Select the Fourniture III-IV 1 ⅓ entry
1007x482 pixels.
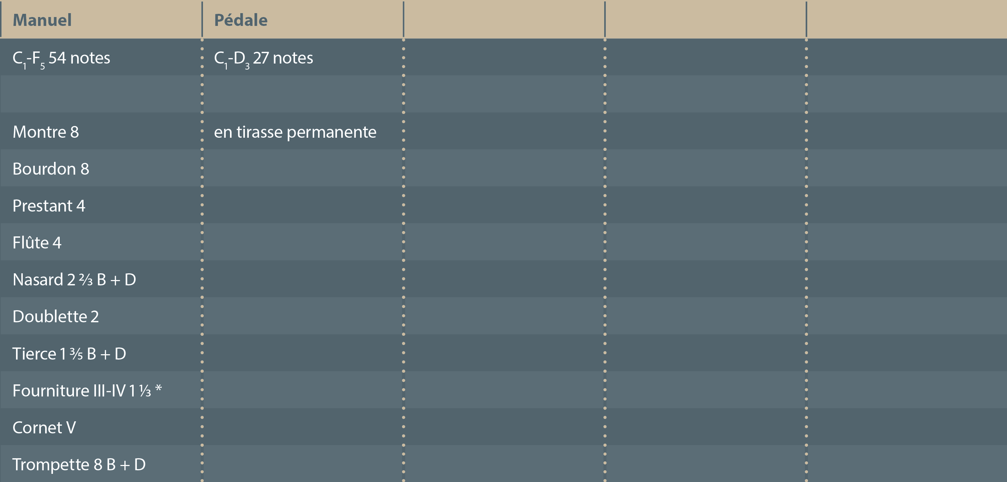click(81, 391)
